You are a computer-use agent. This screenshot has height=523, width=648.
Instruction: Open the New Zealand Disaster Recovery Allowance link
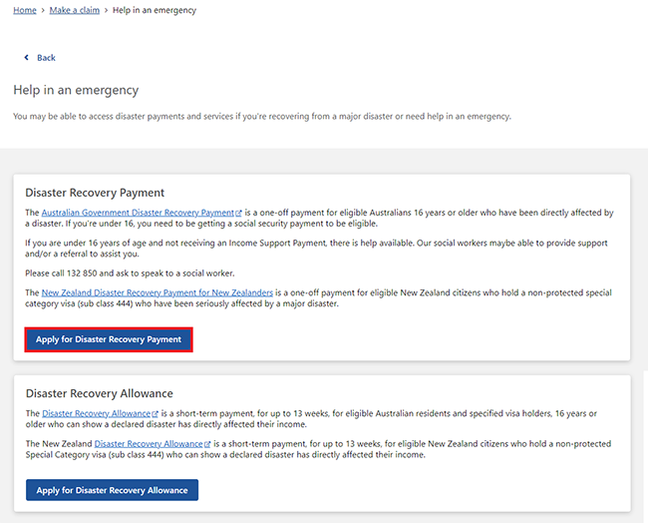148,443
